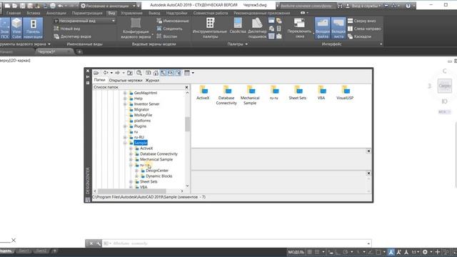Open VisualLISP folder in content pane
The width and height of the screenshot is (457, 257).
[345, 93]
